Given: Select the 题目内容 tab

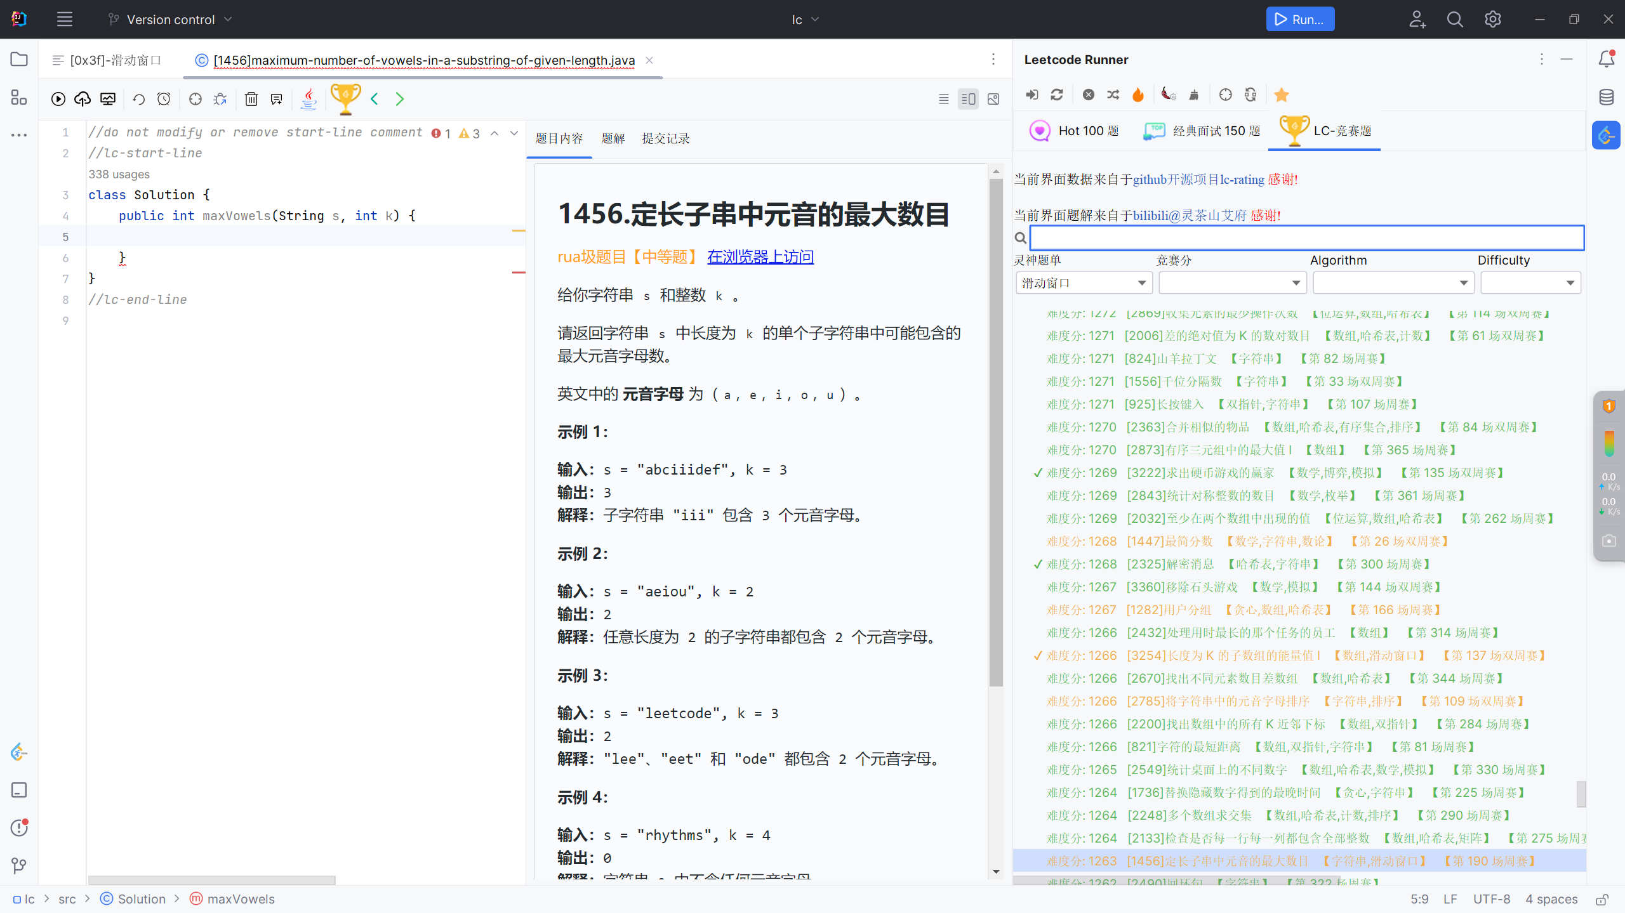Looking at the screenshot, I should pyautogui.click(x=559, y=138).
